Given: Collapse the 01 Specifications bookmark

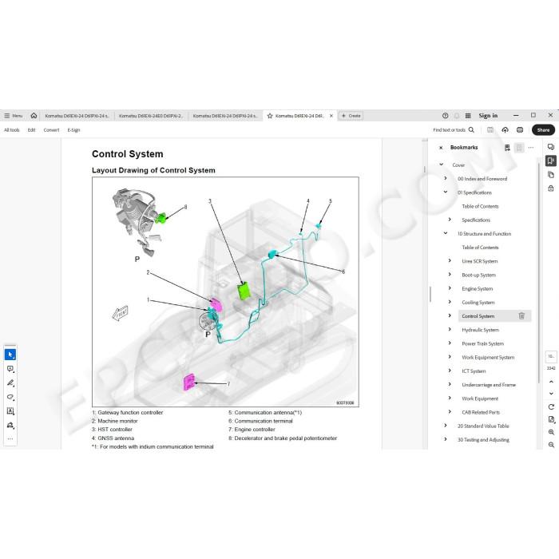Looking at the screenshot, I should (446, 192).
